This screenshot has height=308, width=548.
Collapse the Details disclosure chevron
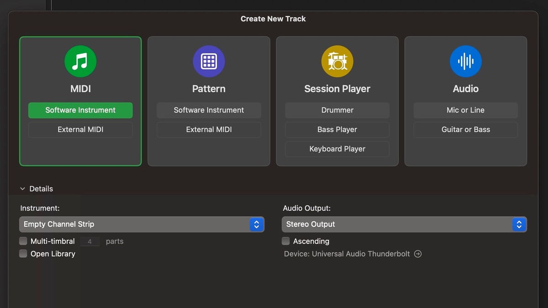[x=22, y=189]
